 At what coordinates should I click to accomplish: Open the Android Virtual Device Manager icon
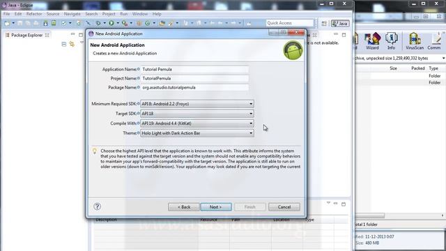54,23
